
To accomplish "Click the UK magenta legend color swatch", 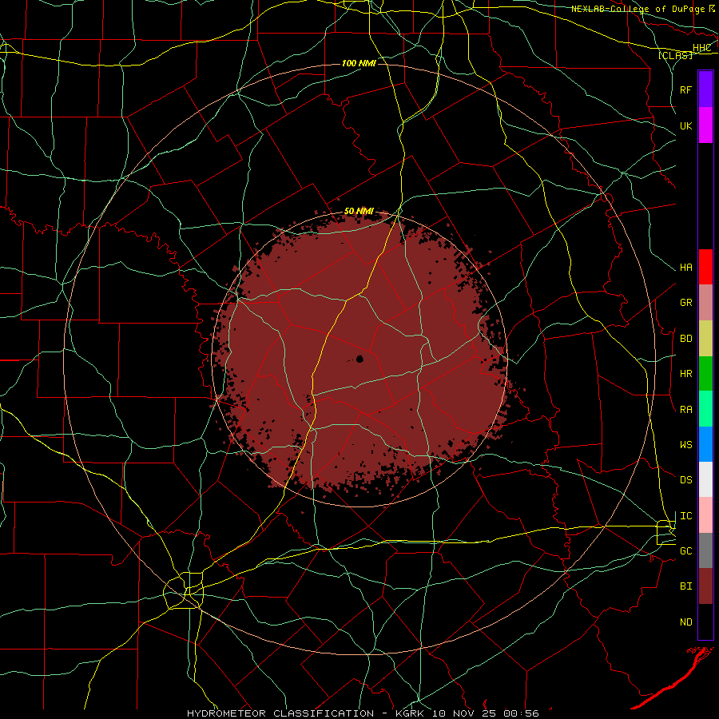I will pyautogui.click(x=705, y=125).
